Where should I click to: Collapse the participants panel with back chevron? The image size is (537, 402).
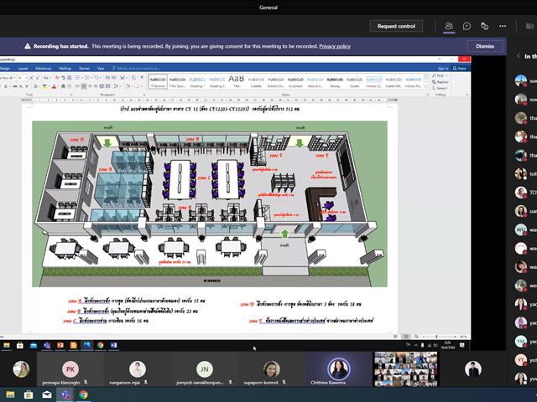[x=519, y=56]
